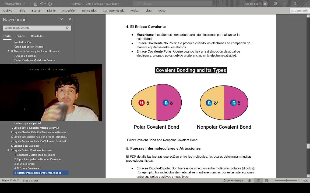Click the LL account avatar
The image size is (310, 193).
point(265,4)
